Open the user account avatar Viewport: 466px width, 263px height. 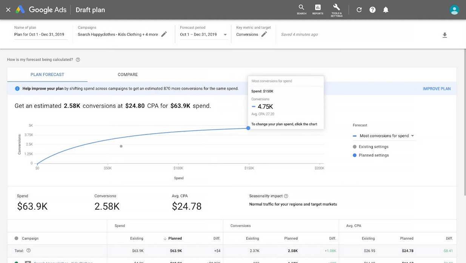point(454,10)
